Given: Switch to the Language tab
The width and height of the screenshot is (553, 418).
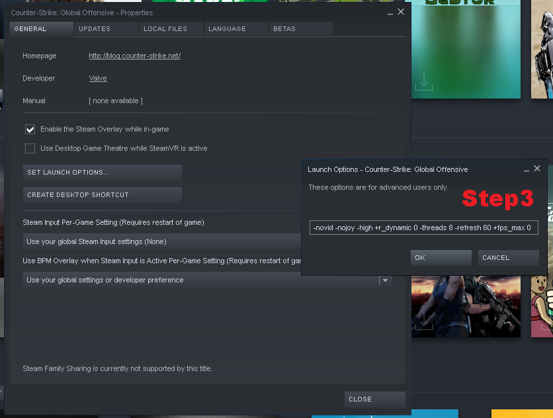Looking at the screenshot, I should coord(236,29).
